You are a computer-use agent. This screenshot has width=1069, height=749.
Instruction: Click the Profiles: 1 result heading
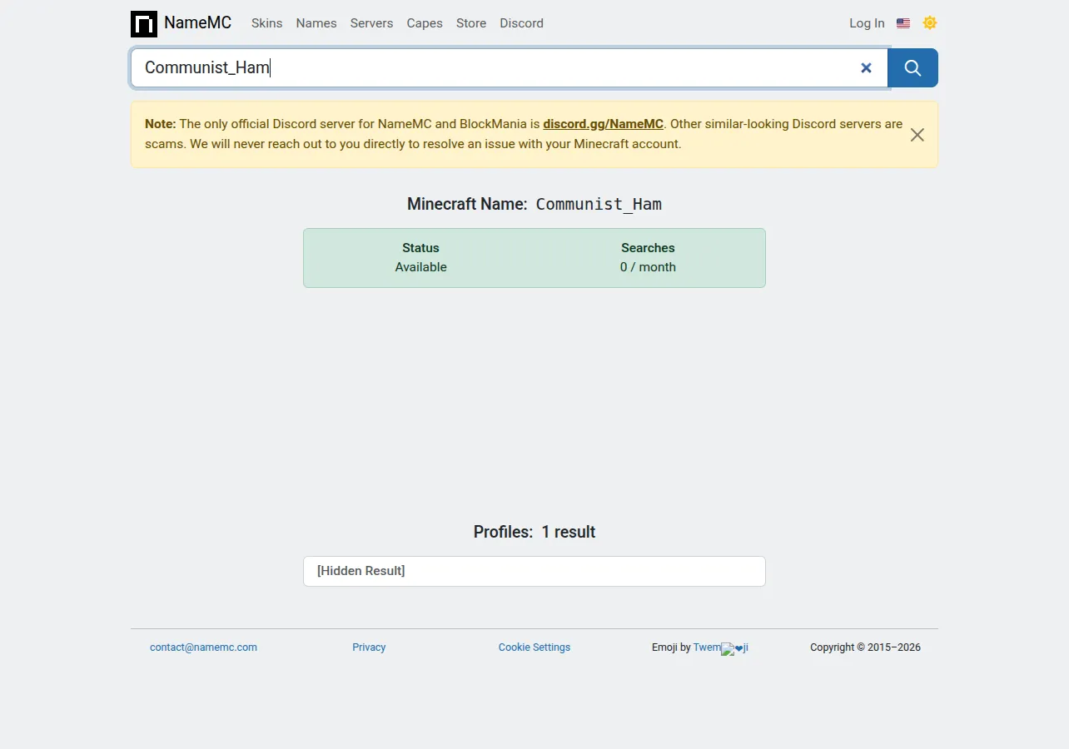pyautogui.click(x=534, y=532)
